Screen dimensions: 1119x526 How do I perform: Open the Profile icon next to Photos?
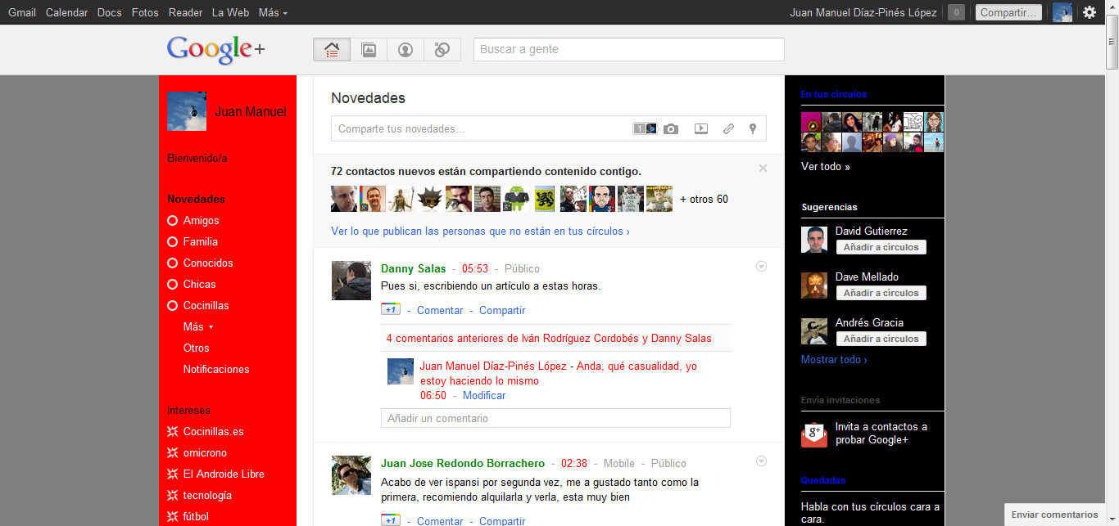[x=405, y=49]
